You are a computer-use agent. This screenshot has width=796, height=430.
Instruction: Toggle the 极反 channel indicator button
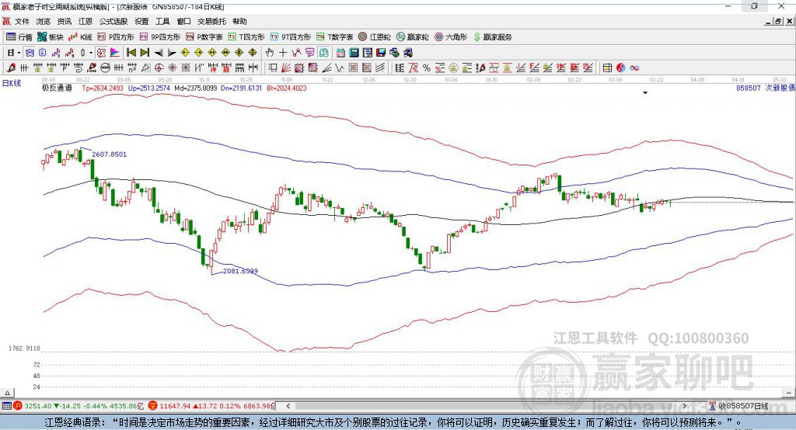(101, 53)
